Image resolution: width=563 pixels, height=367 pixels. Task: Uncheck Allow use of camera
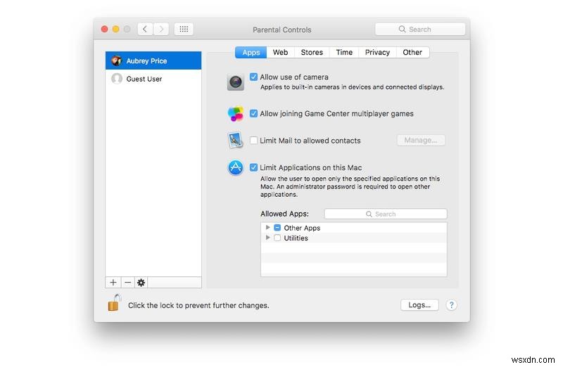(x=254, y=77)
